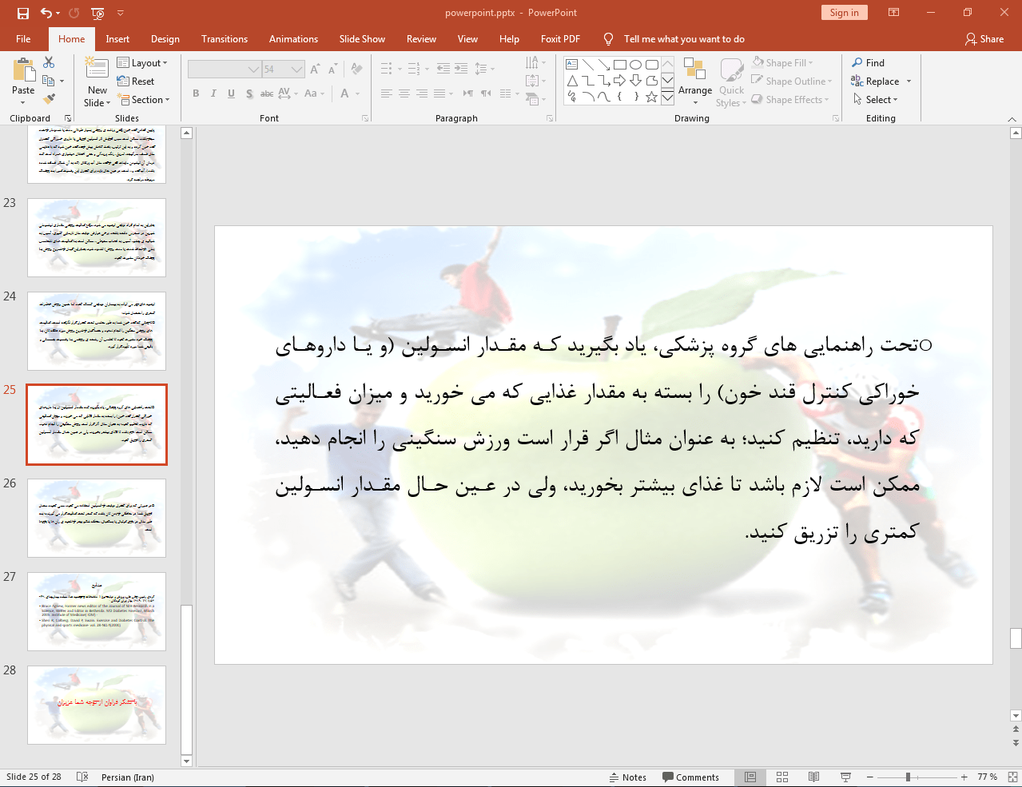Switch to Slide Sorter view
Image resolution: width=1022 pixels, height=787 pixels.
(782, 777)
